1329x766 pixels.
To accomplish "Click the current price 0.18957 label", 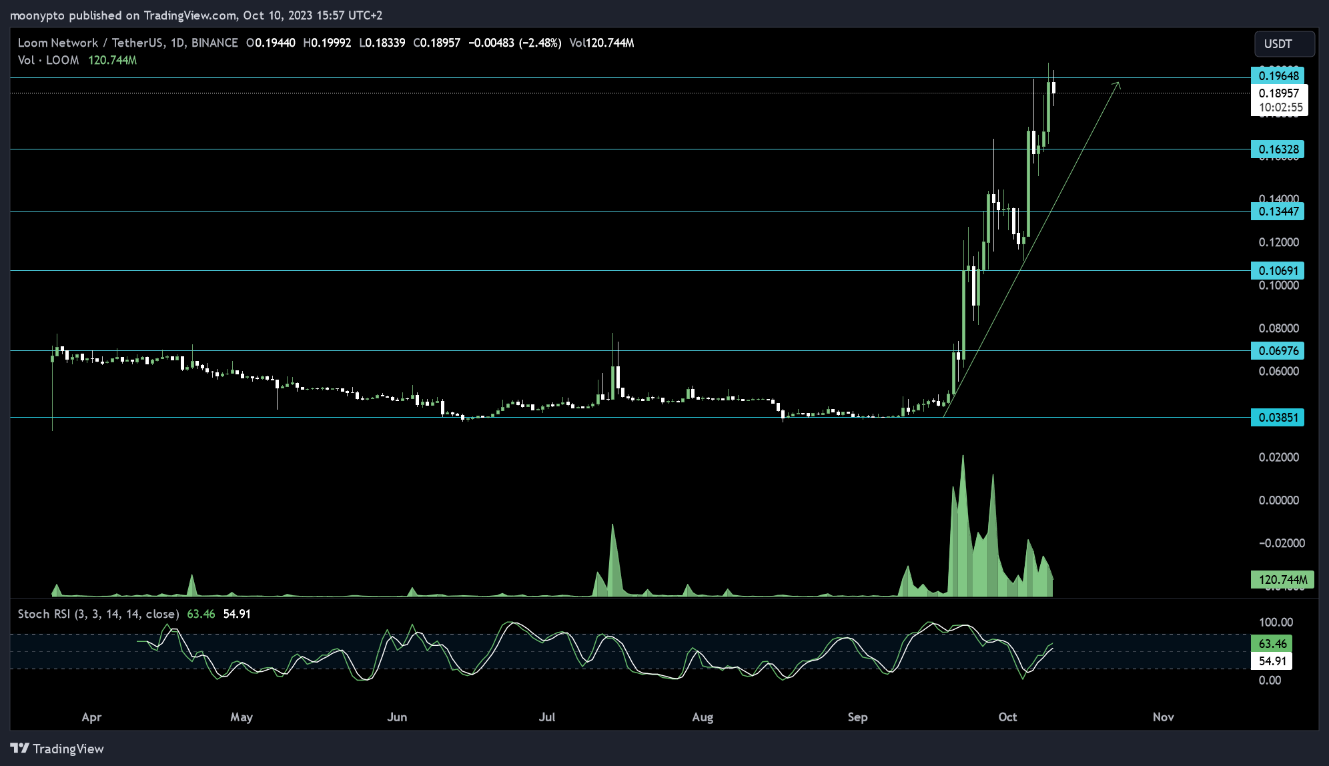I will (x=1279, y=93).
